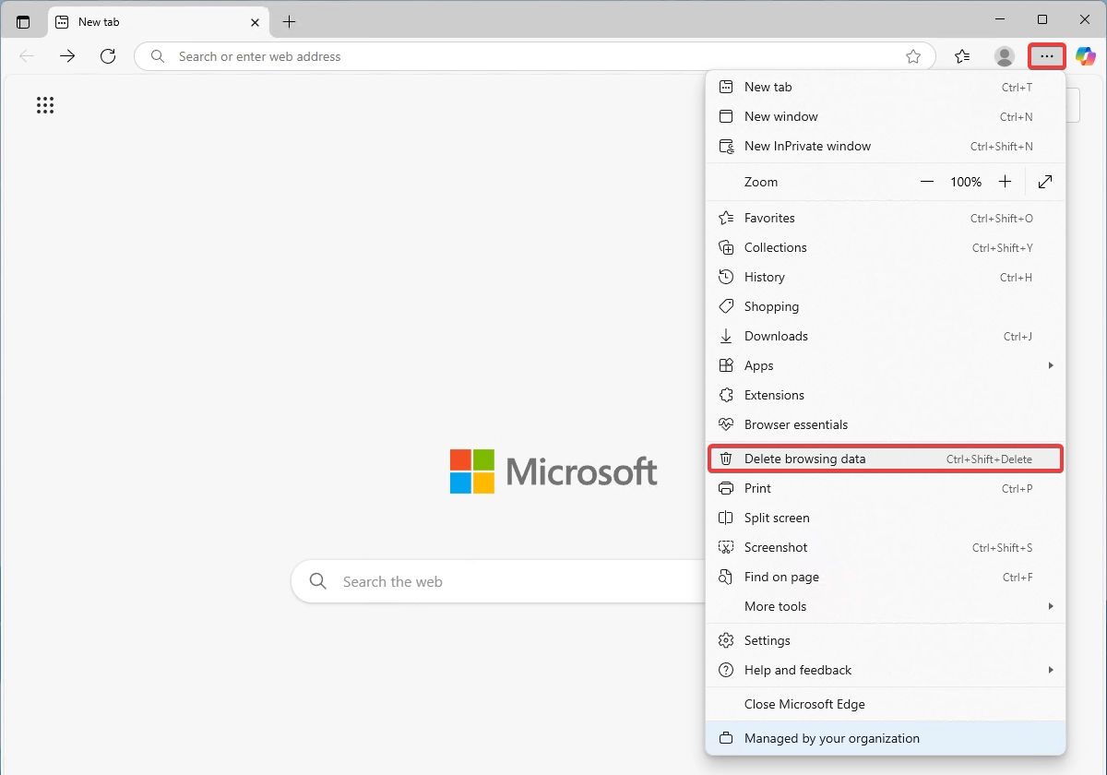Open the apps grid launcher icon
Image resolution: width=1107 pixels, height=775 pixels.
[45, 105]
